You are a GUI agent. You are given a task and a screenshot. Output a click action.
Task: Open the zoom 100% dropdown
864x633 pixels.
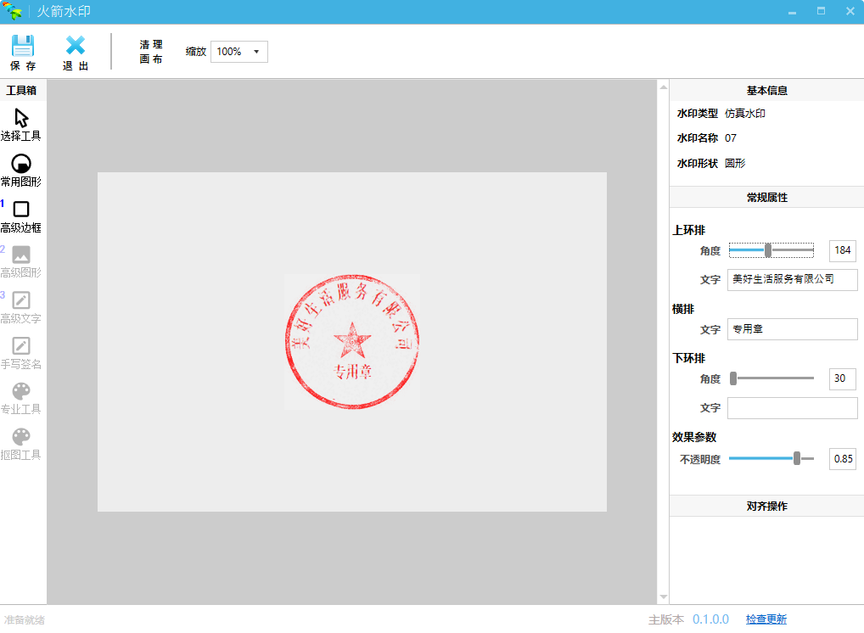tap(239, 52)
